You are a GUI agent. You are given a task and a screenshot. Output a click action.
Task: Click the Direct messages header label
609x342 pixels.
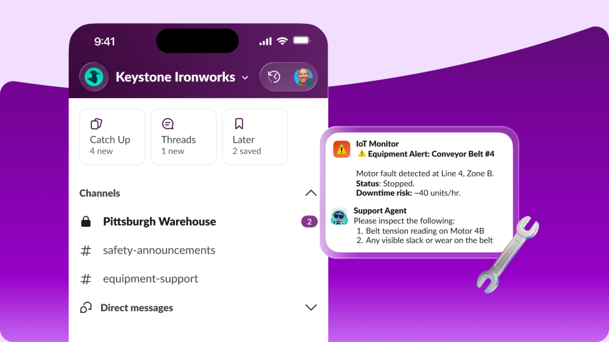pyautogui.click(x=137, y=308)
